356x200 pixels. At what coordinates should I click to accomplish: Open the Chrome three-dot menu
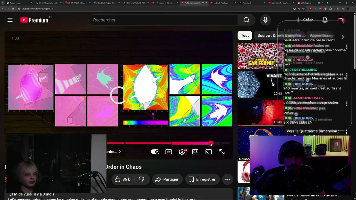[x=352, y=9]
